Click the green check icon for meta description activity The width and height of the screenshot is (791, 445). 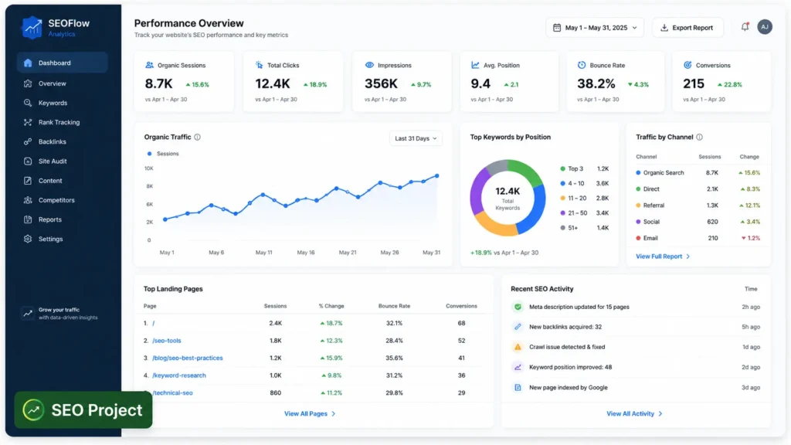(518, 307)
